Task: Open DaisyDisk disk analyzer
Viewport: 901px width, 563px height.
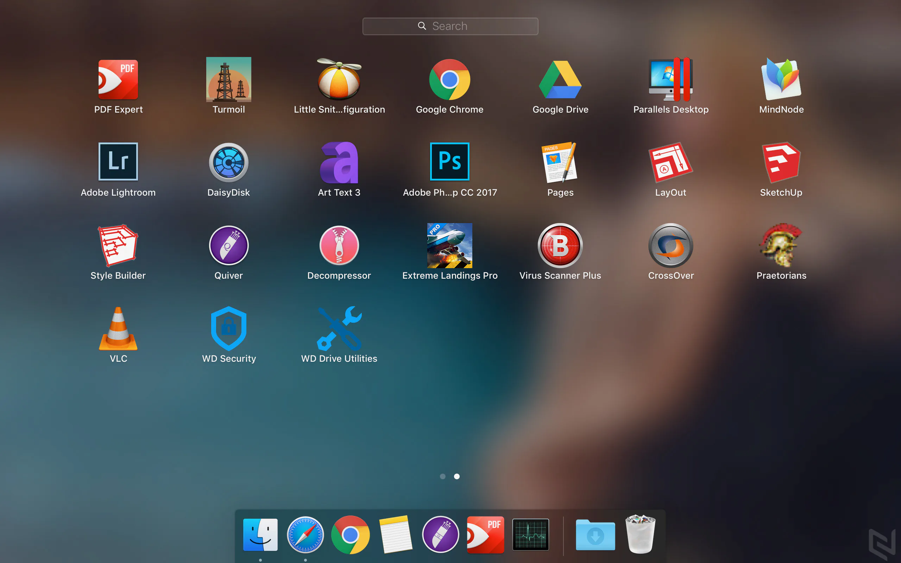Action: pyautogui.click(x=229, y=162)
